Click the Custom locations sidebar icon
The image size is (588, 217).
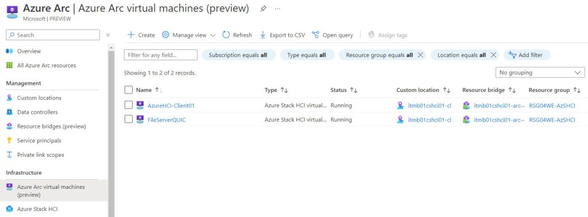pyautogui.click(x=10, y=98)
